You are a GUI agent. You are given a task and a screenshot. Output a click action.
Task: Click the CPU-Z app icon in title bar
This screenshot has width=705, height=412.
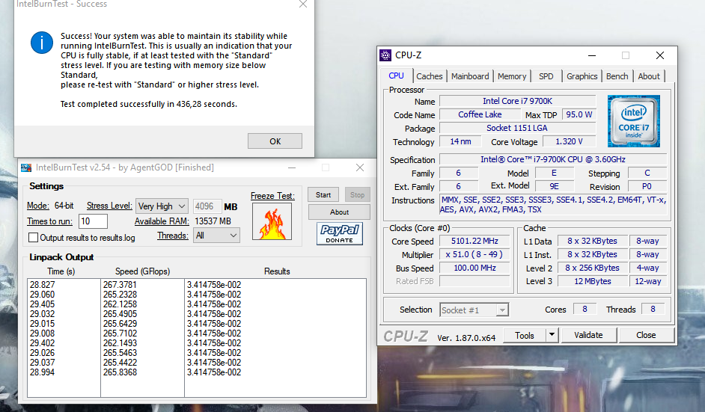385,55
